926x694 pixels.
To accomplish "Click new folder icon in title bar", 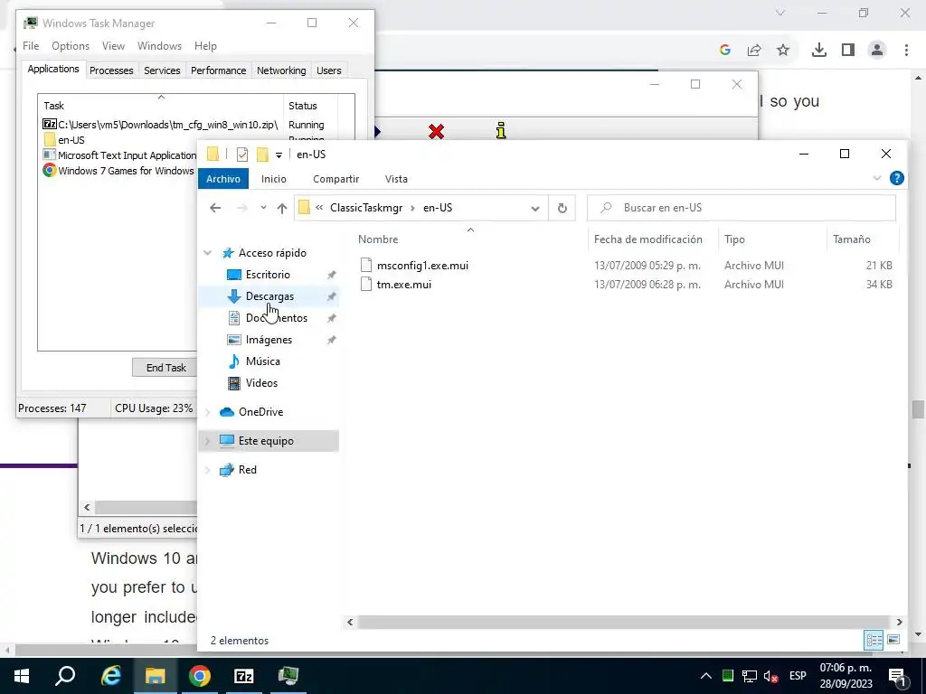I will click(x=262, y=155).
